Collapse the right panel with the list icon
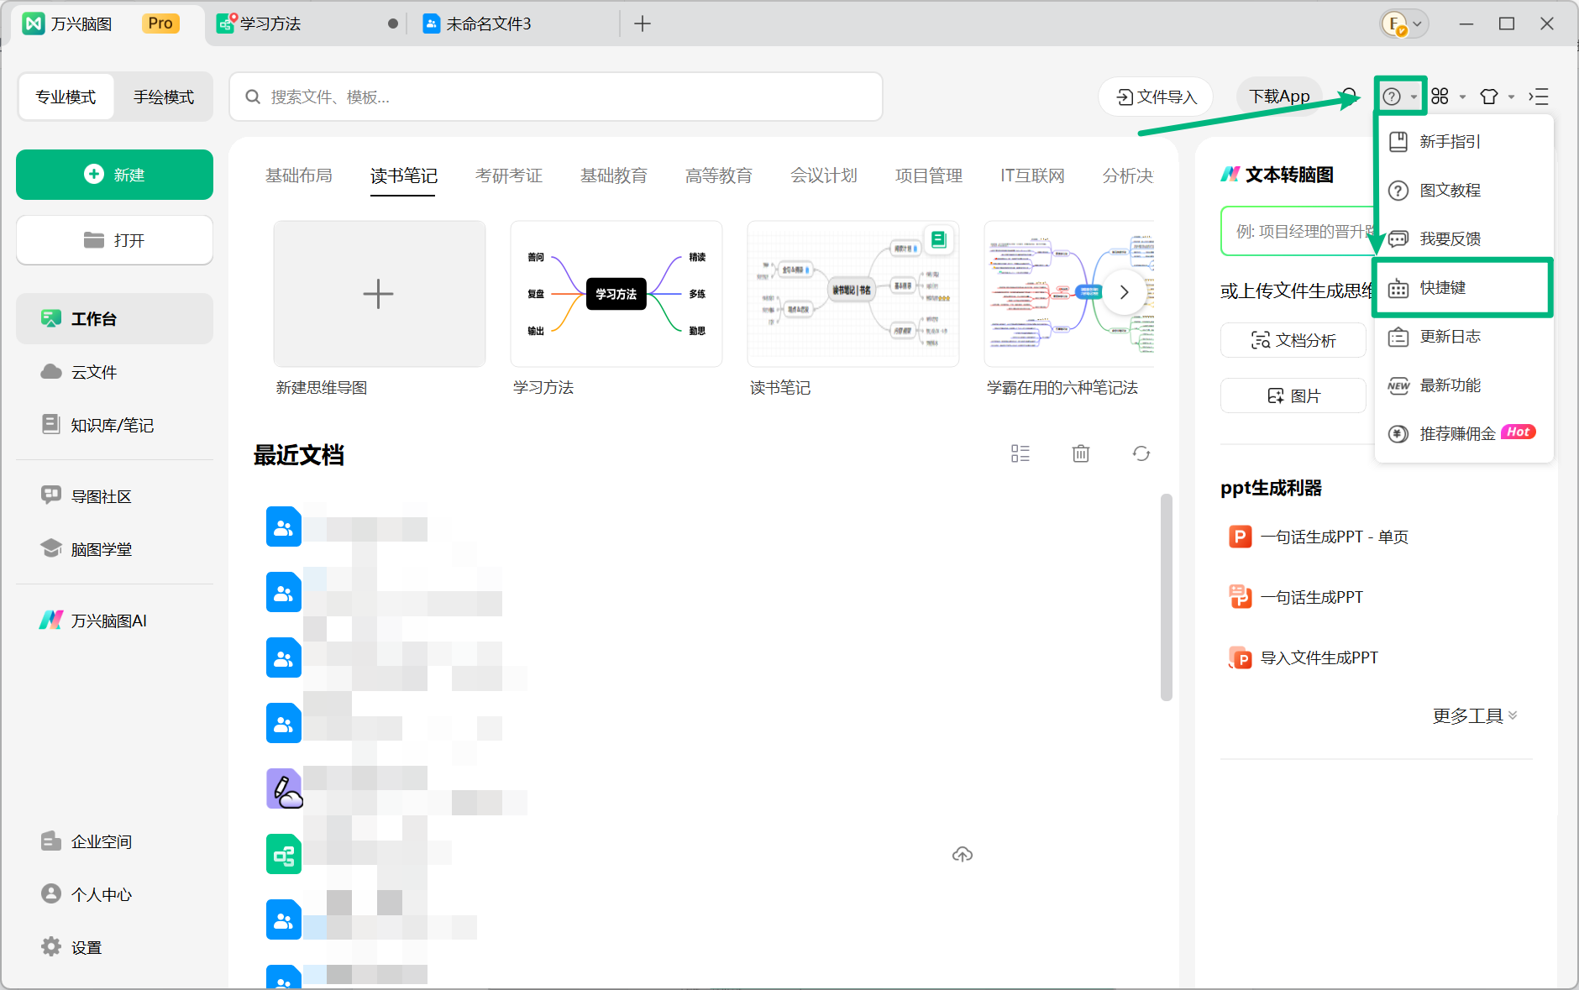This screenshot has width=1579, height=990. pyautogui.click(x=1539, y=97)
